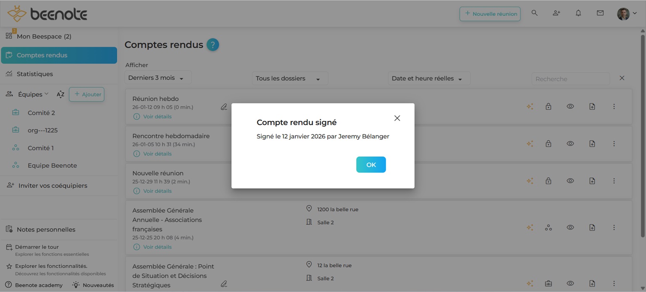
Task: Open the Tous les dossiers folder filter
Action: 289,78
